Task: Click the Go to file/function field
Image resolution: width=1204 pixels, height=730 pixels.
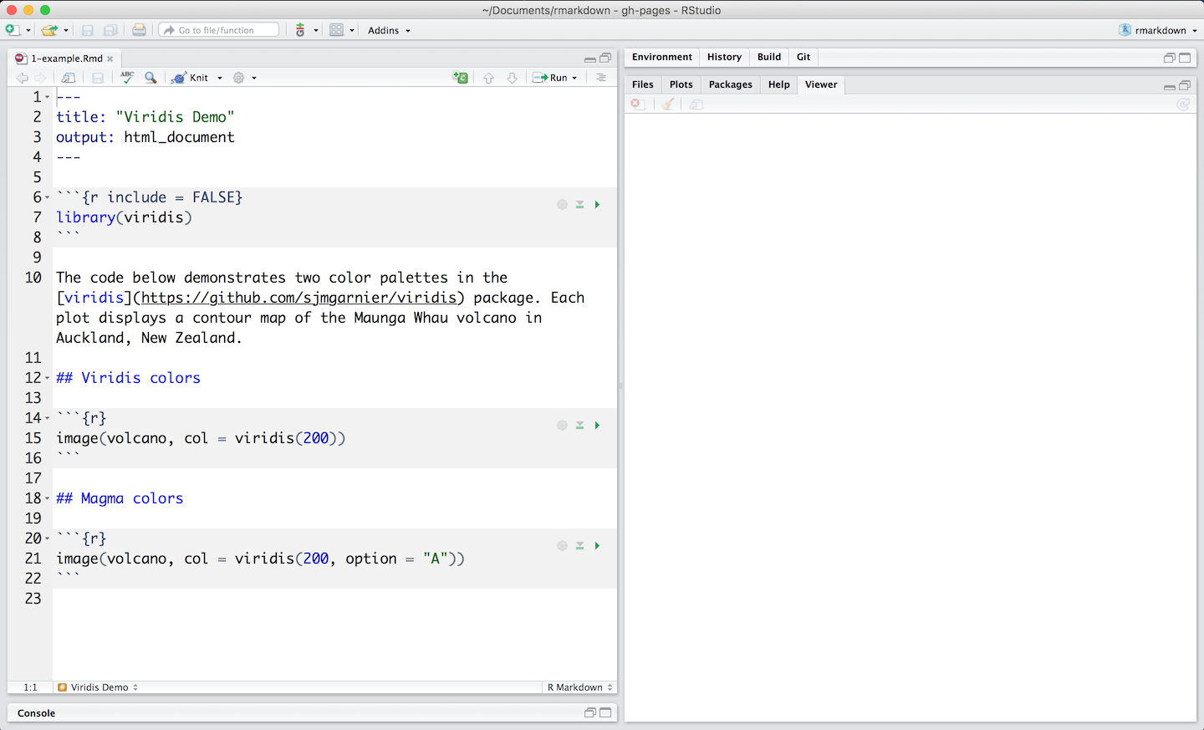Action: [x=219, y=30]
